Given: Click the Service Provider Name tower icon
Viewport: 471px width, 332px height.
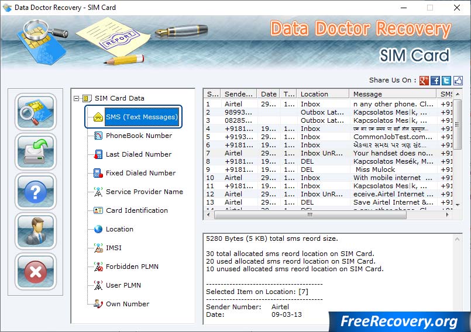Looking at the screenshot, I should point(98,192).
